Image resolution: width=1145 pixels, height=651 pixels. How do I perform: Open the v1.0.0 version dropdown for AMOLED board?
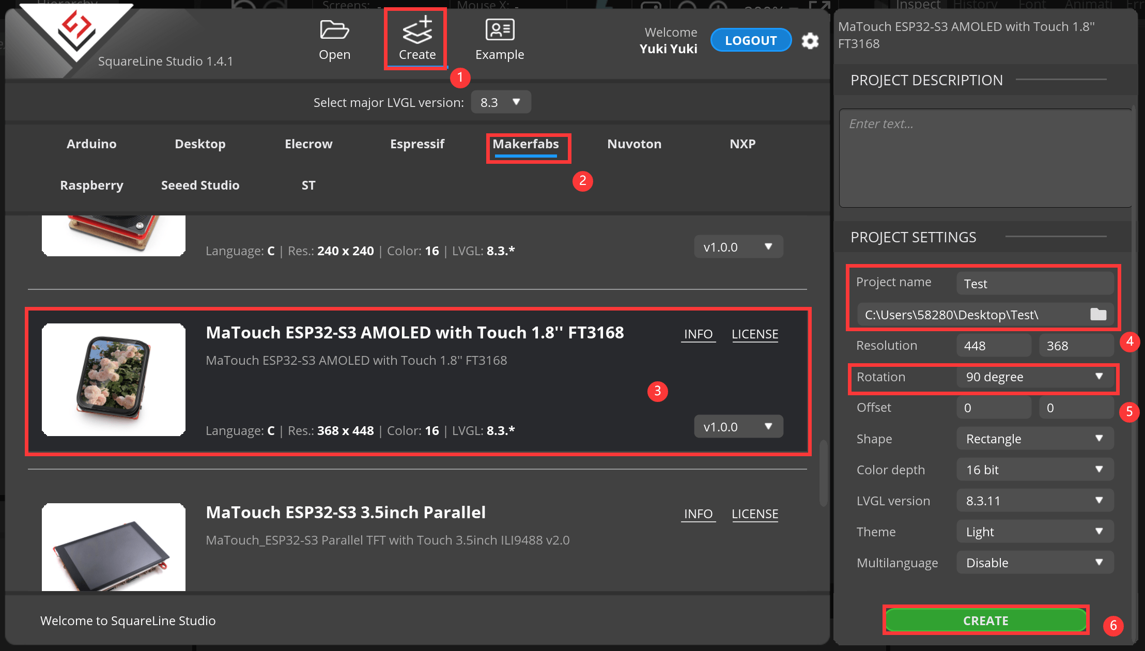[x=738, y=426]
